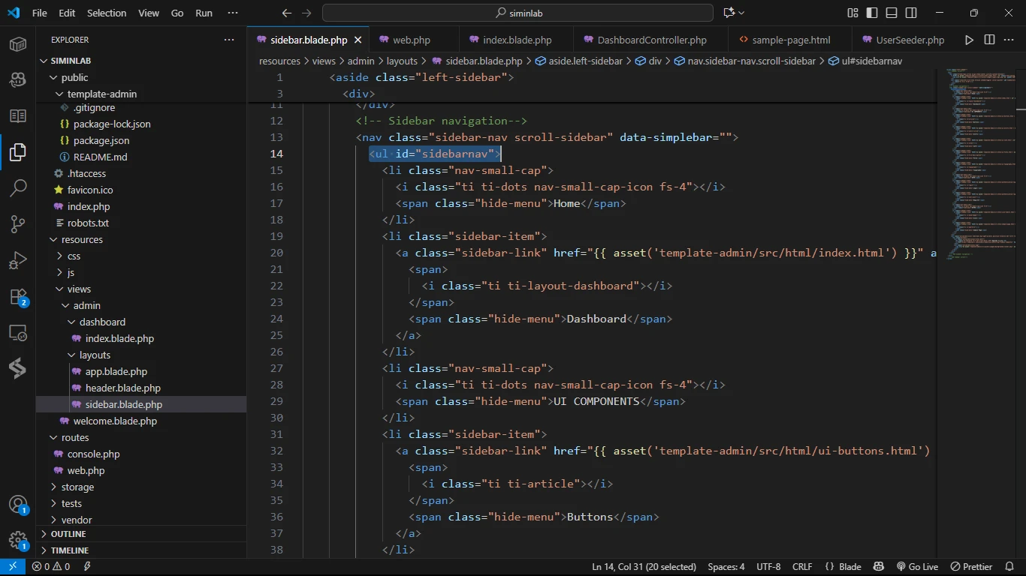Viewport: 1026px width, 576px height.
Task: Expand the OUTLINE section
Action: pyautogui.click(x=68, y=534)
